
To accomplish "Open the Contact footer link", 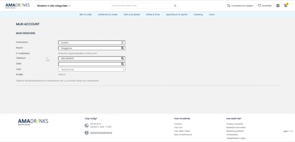I will point(178,124).
